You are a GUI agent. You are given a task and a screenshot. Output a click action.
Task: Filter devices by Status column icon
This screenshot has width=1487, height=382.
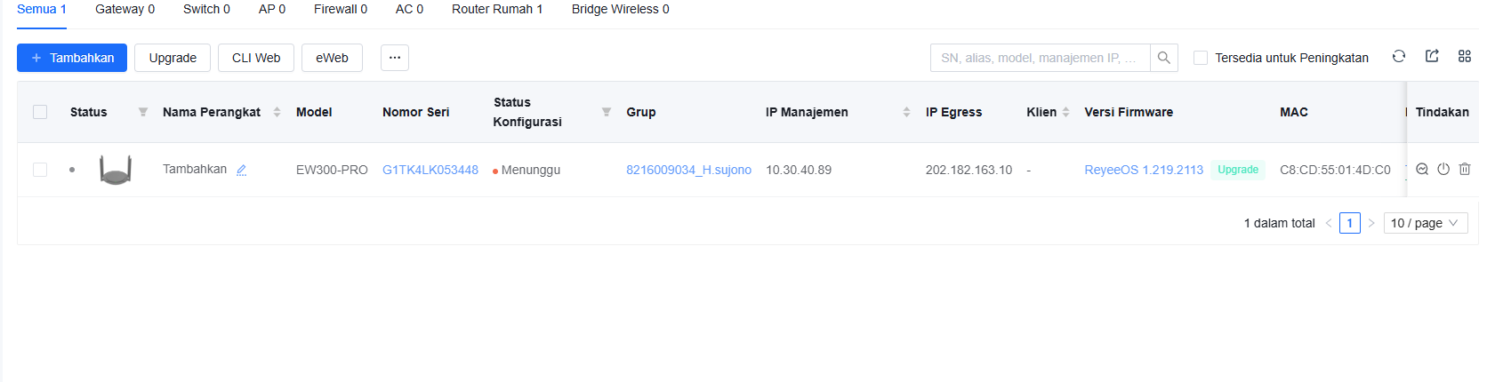pyautogui.click(x=143, y=112)
